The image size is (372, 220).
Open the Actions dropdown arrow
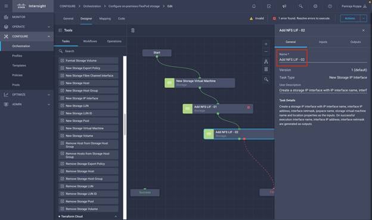point(364,18)
